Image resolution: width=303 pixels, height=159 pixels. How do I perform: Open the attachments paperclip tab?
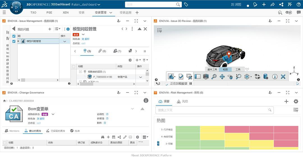[x=101, y=51]
